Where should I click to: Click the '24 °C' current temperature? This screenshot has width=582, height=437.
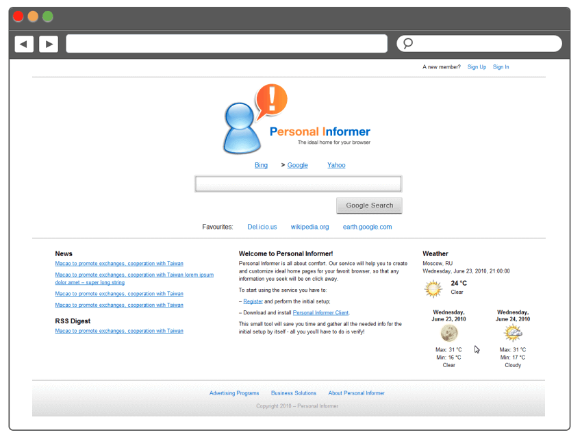459,283
